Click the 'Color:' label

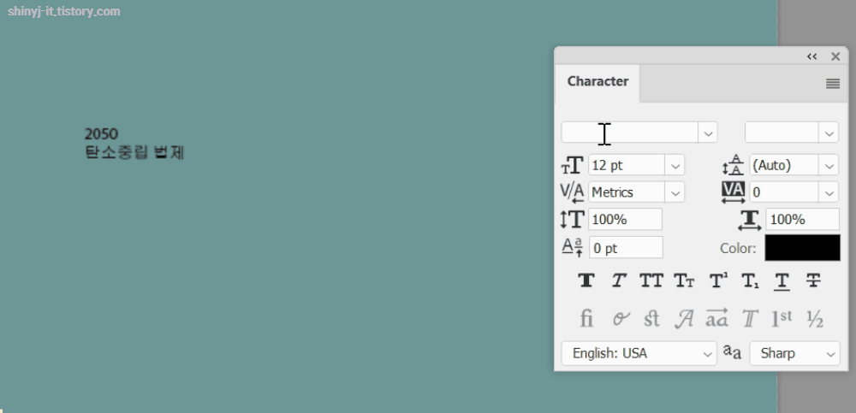tap(738, 249)
